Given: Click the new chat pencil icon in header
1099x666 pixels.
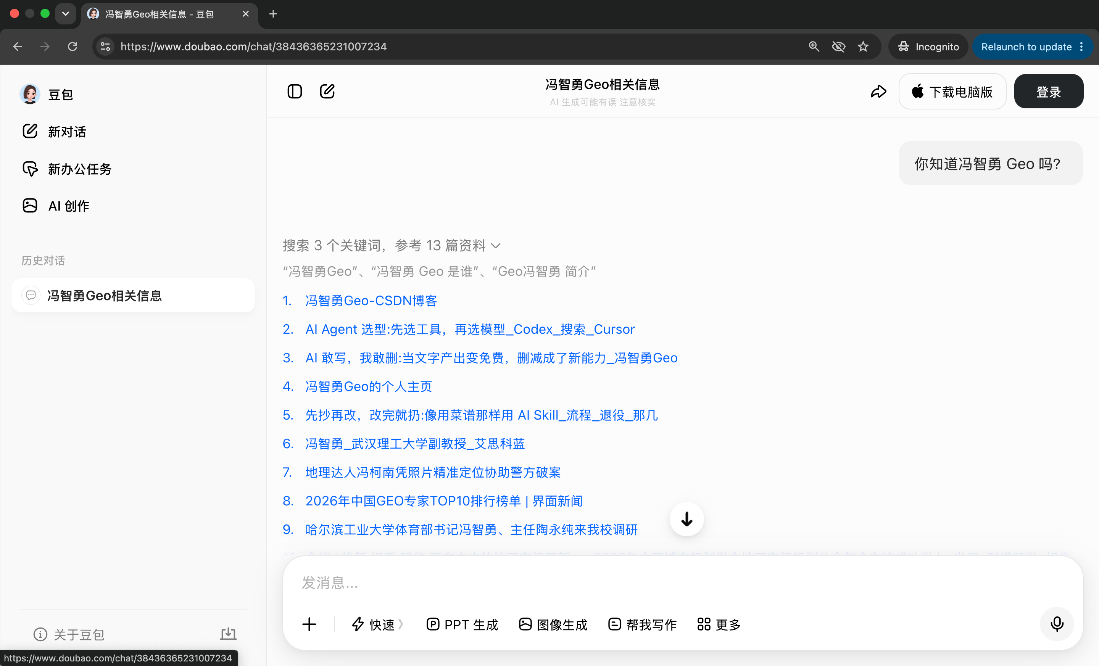Looking at the screenshot, I should coord(327,92).
